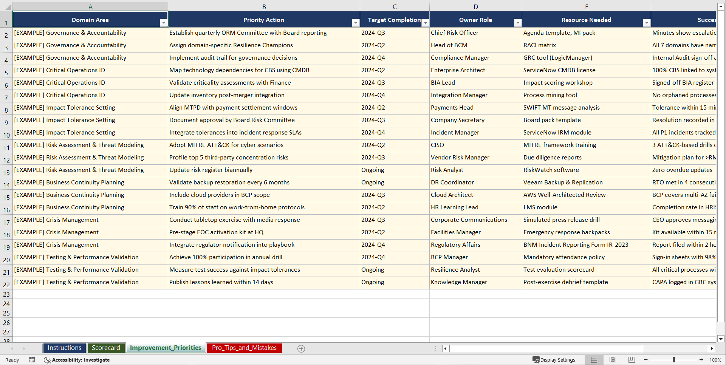This screenshot has width=726, height=365.
Task: Start macro recording via the status bar icon
Action: pyautogui.click(x=32, y=360)
